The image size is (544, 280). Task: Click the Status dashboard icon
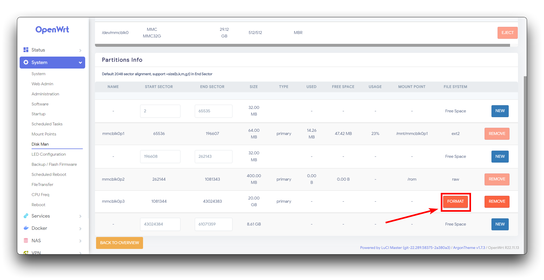coord(26,50)
